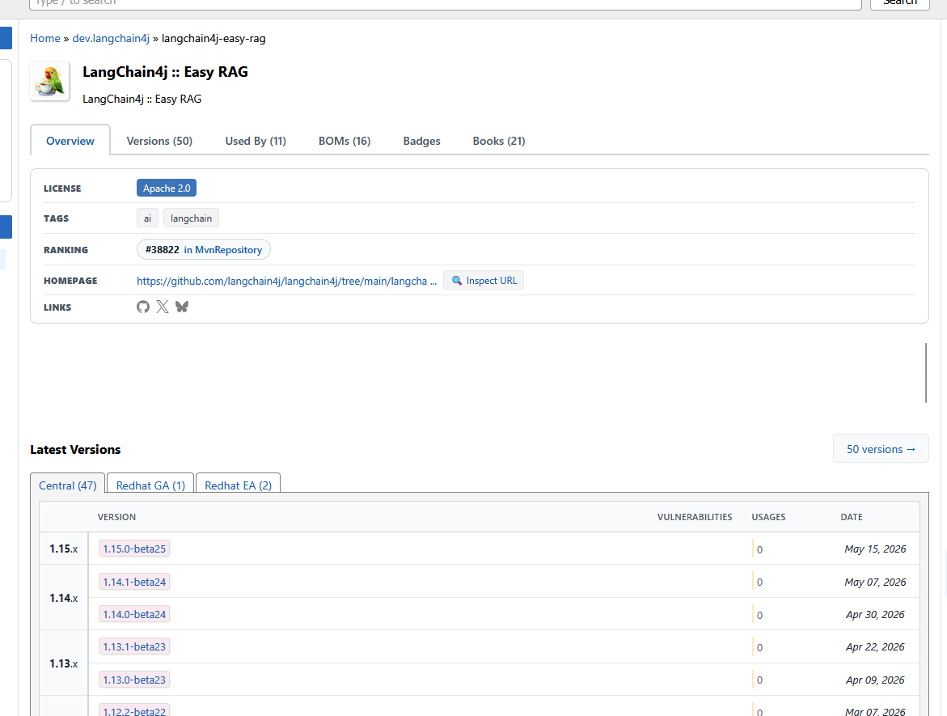Click the langchain4j-easy-rag breadcrumb text

pyautogui.click(x=213, y=38)
